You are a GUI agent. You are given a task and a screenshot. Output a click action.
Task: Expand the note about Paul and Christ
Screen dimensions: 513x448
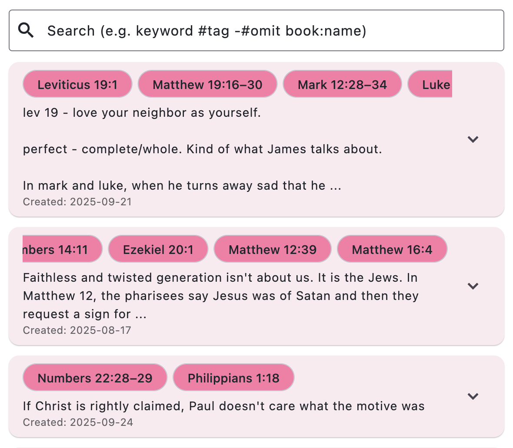[x=473, y=396]
